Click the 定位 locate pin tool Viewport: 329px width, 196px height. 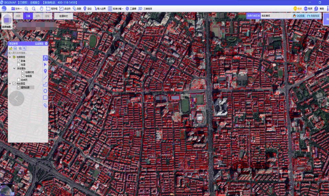click(88, 9)
